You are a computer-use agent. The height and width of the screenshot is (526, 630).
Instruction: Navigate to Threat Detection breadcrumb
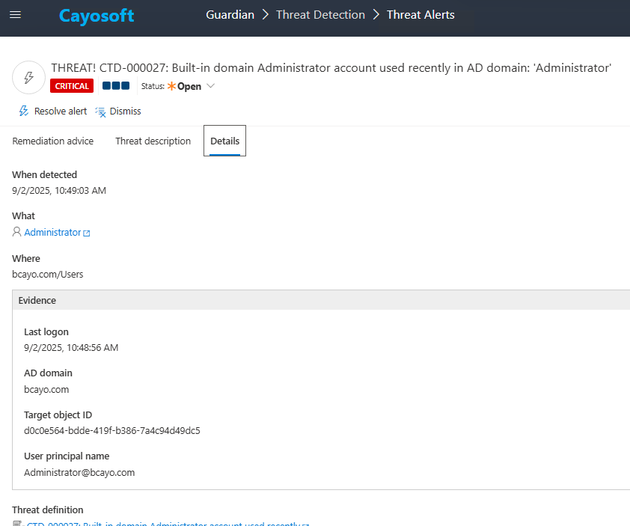pos(320,15)
